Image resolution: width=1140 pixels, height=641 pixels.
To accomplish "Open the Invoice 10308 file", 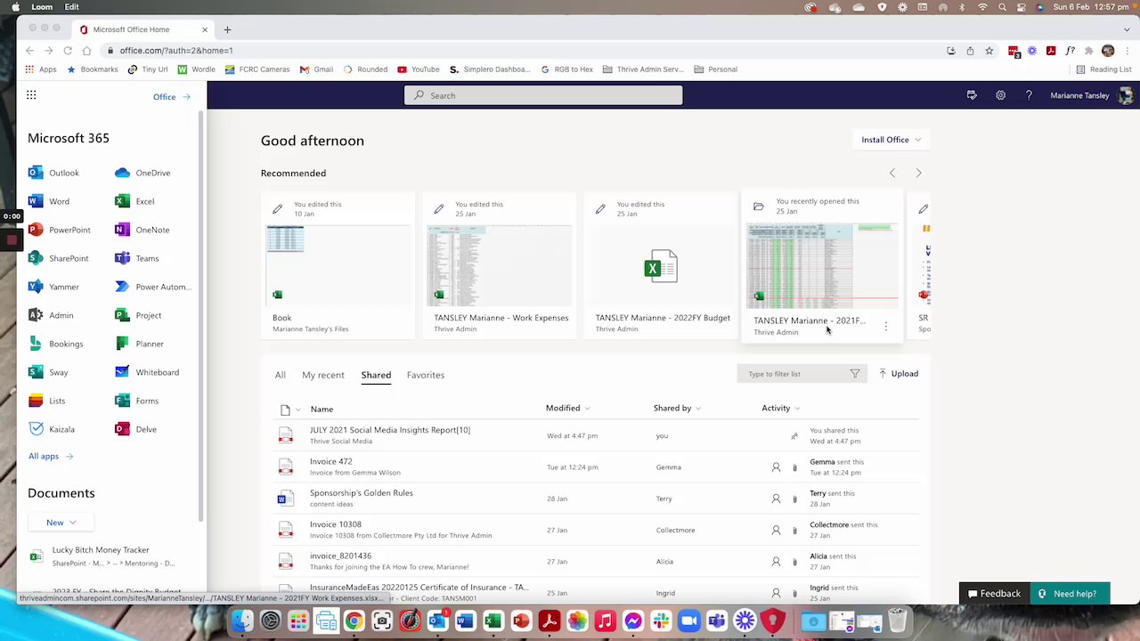I will pyautogui.click(x=336, y=524).
